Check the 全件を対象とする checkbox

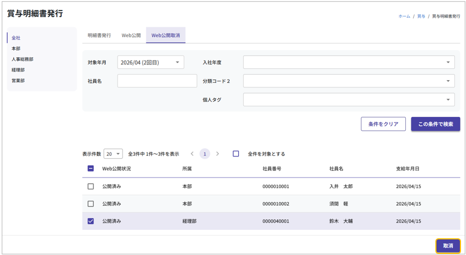coord(236,154)
